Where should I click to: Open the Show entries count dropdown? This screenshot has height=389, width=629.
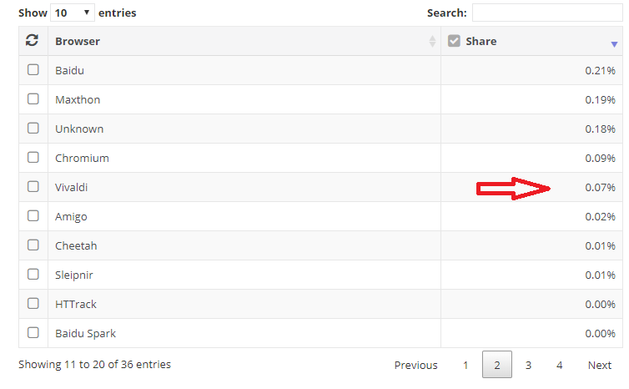pos(73,13)
